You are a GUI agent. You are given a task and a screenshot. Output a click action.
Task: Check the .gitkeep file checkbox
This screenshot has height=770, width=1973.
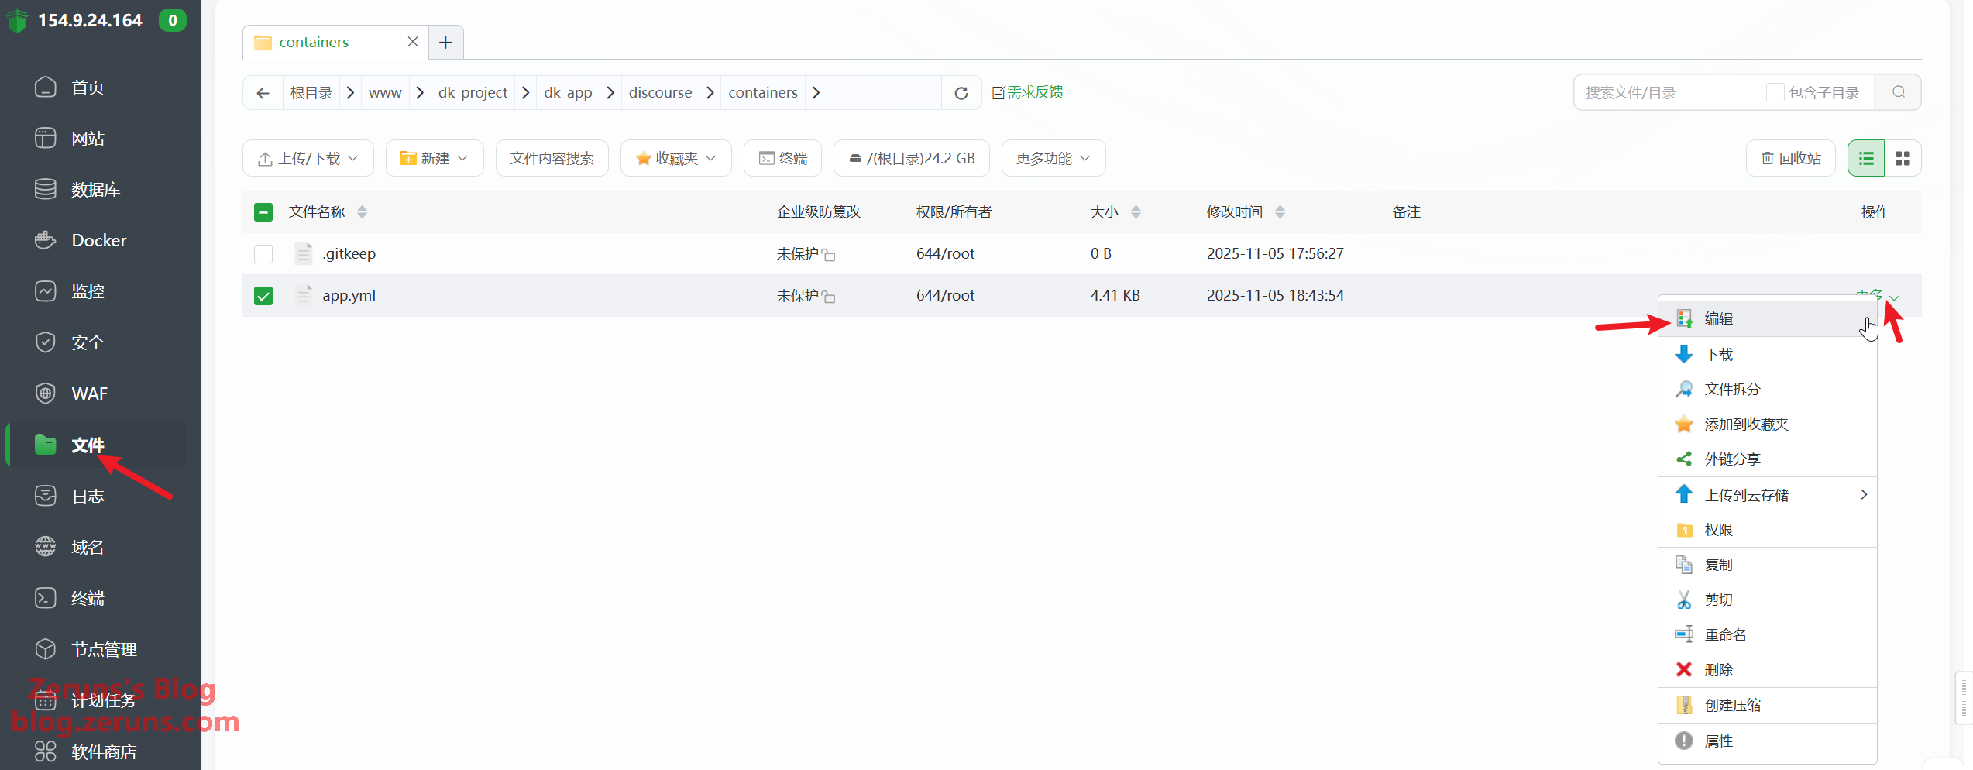(x=263, y=254)
